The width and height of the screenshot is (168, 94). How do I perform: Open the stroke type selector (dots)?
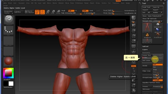coord(8,30)
